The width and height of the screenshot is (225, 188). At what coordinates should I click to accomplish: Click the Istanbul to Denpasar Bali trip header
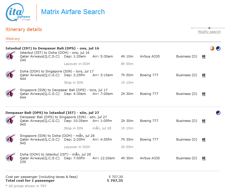(52, 48)
